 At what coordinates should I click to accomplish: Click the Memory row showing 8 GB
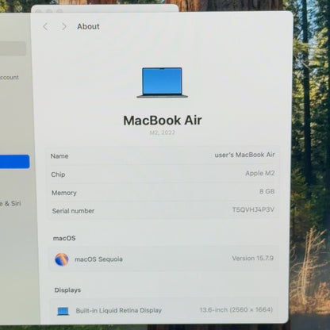click(x=163, y=192)
